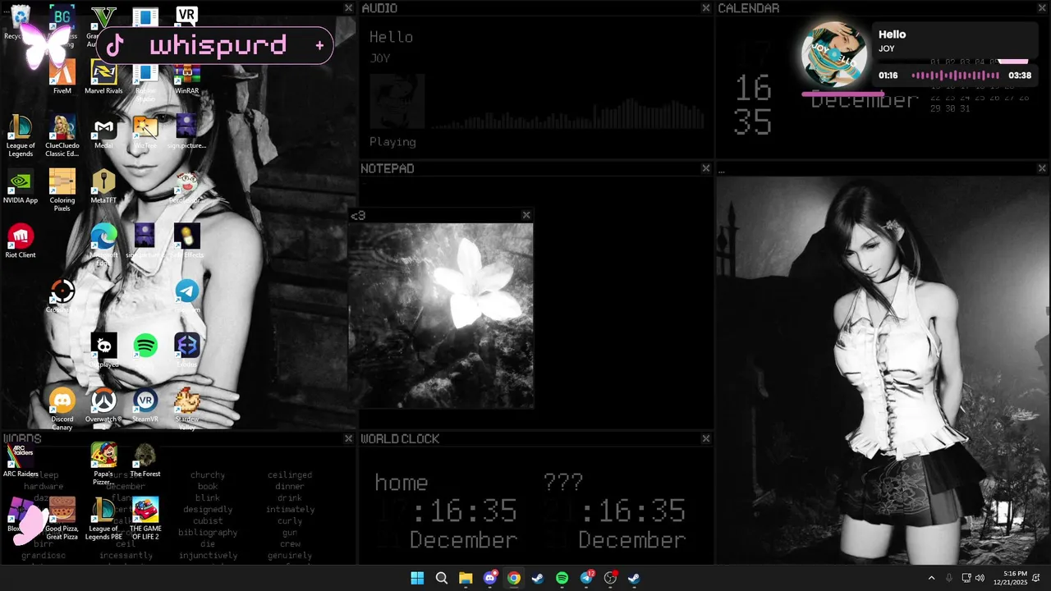1051x591 pixels.
Task: Launch The Forest desktop shortcut
Action: 145,460
